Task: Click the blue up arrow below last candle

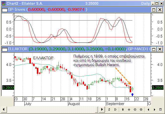Action: coord(132,94)
